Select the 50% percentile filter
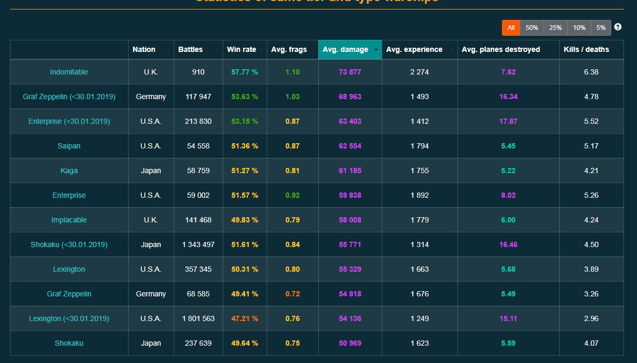This screenshot has width=637, height=363. [532, 28]
